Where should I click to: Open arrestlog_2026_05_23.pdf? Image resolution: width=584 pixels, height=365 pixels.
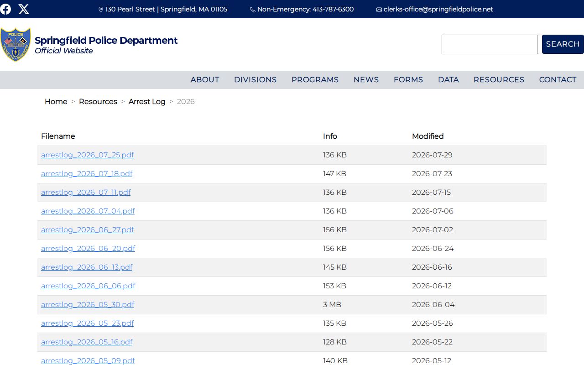(x=88, y=323)
